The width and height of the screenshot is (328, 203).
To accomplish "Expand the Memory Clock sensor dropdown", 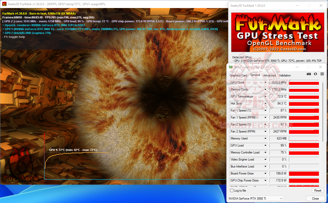I will point(265,89).
